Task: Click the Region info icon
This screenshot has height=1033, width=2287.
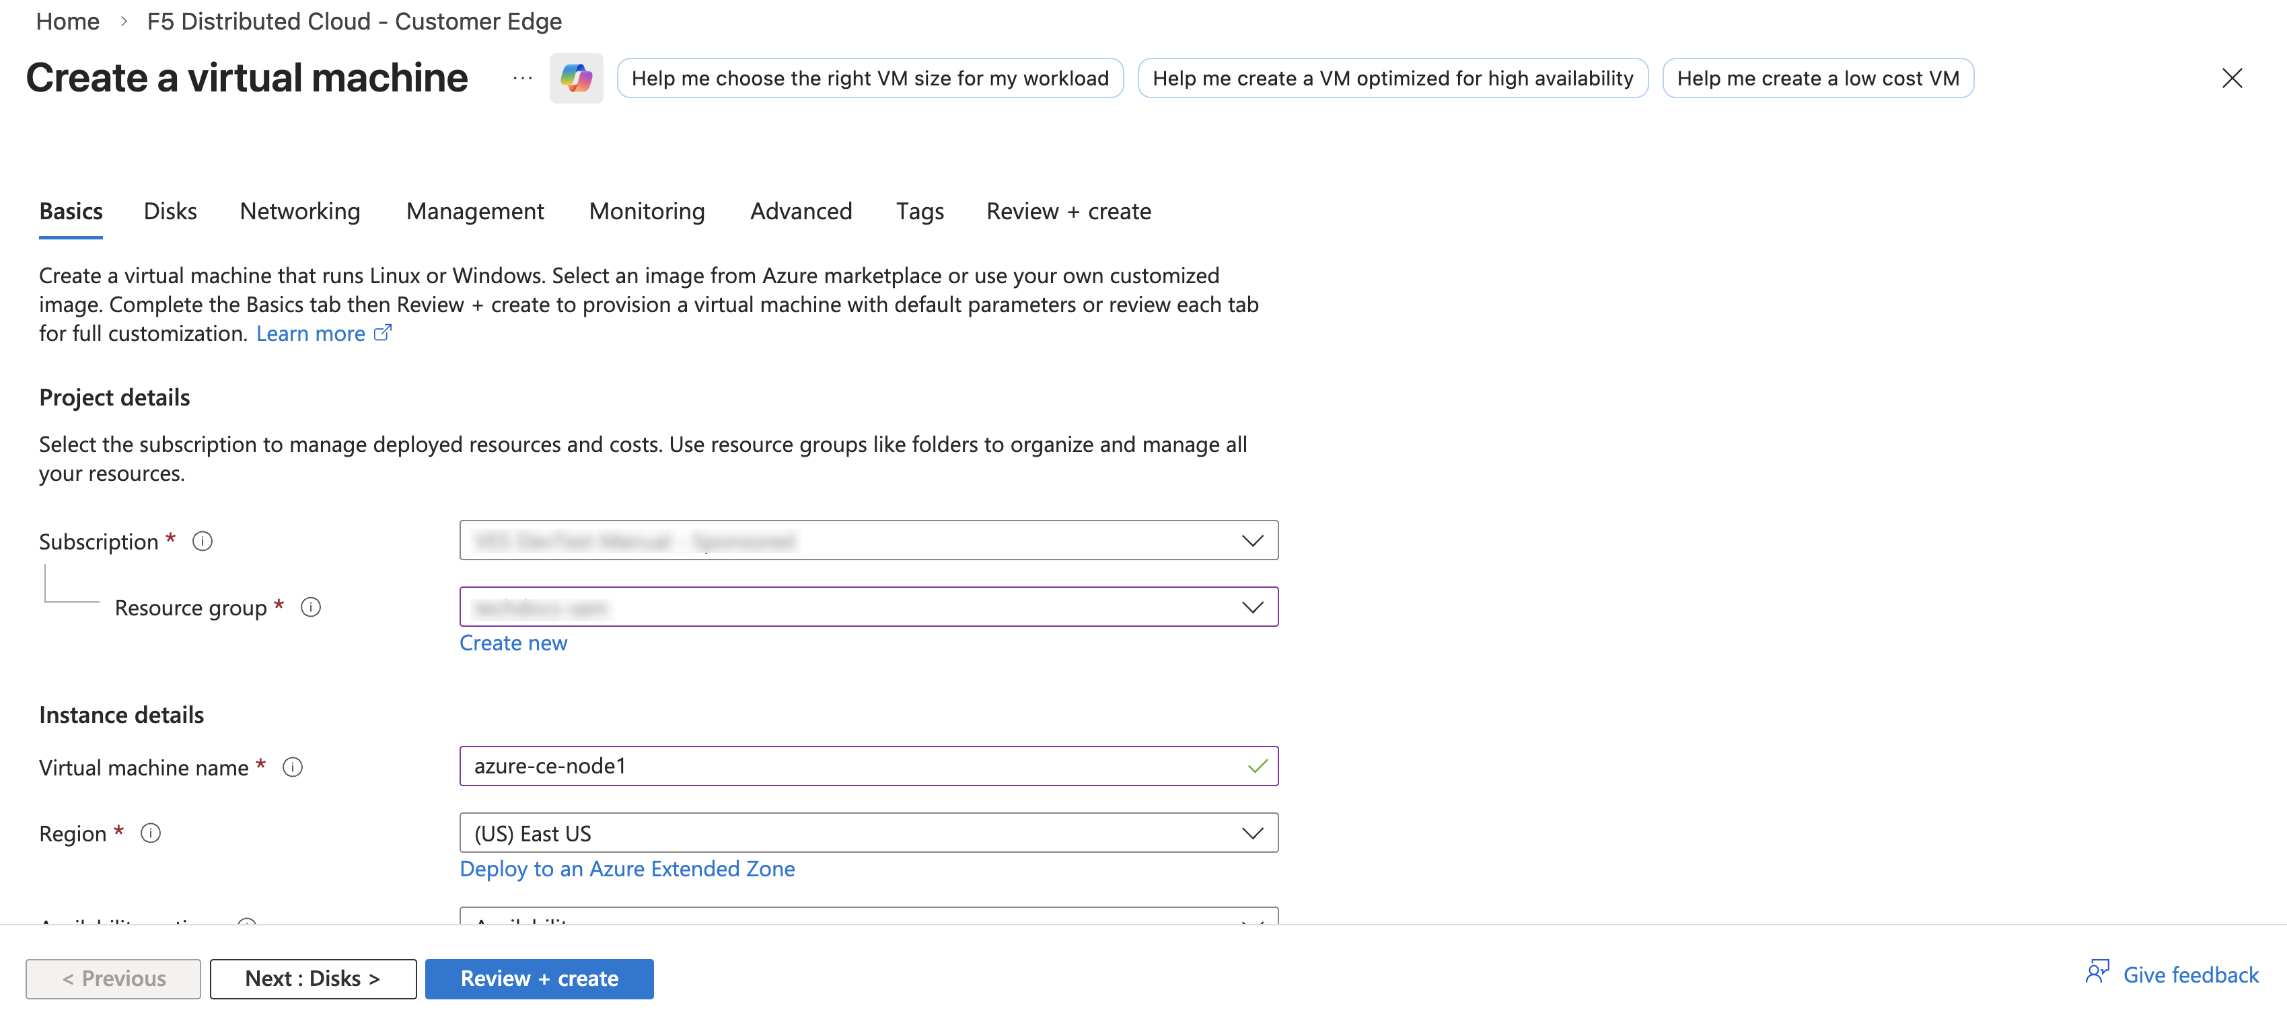Action: coord(151,833)
